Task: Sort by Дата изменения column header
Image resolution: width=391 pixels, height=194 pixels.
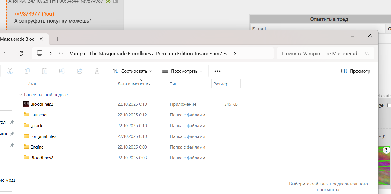Action: coord(134,84)
